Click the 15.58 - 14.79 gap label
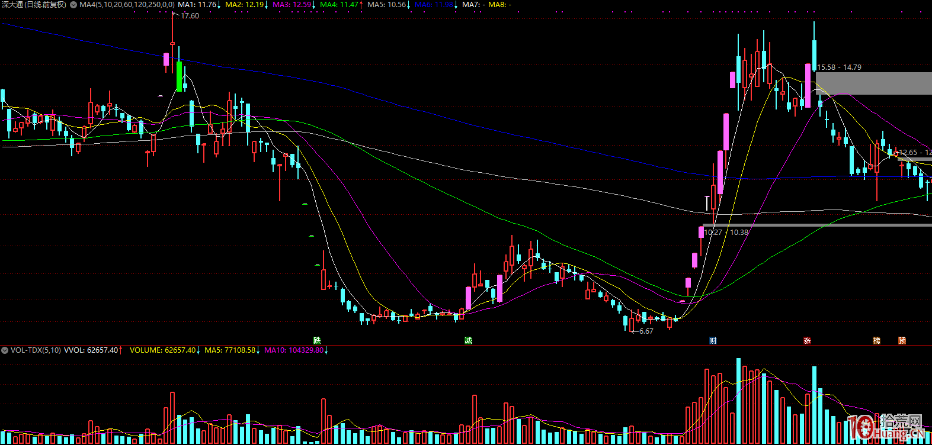The width and height of the screenshot is (932, 445). click(840, 67)
